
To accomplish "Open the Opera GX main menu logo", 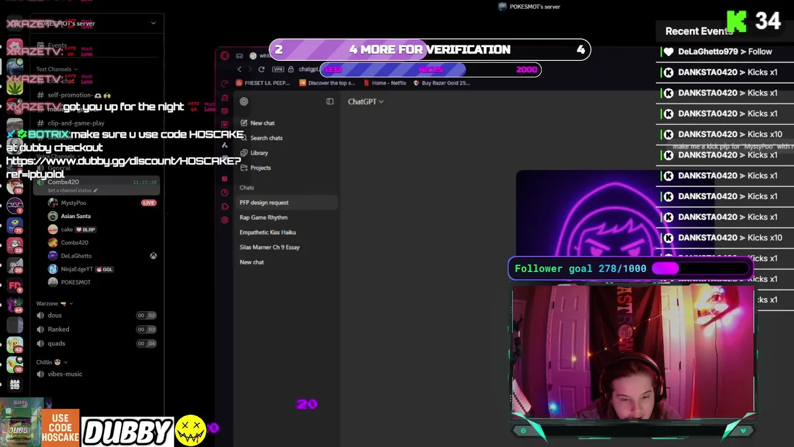I will [x=225, y=56].
